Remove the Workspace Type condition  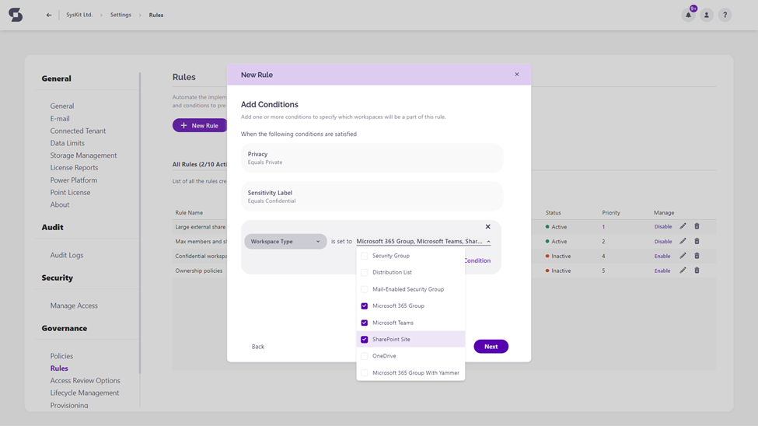[487, 226]
